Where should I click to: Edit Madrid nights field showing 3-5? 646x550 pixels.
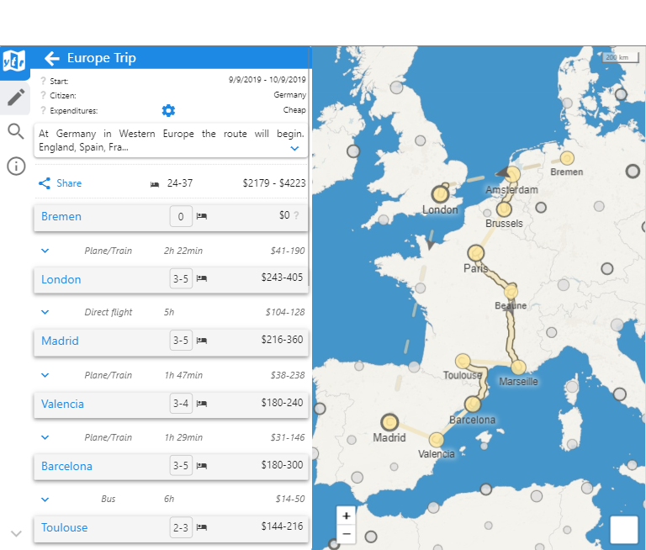pos(181,341)
